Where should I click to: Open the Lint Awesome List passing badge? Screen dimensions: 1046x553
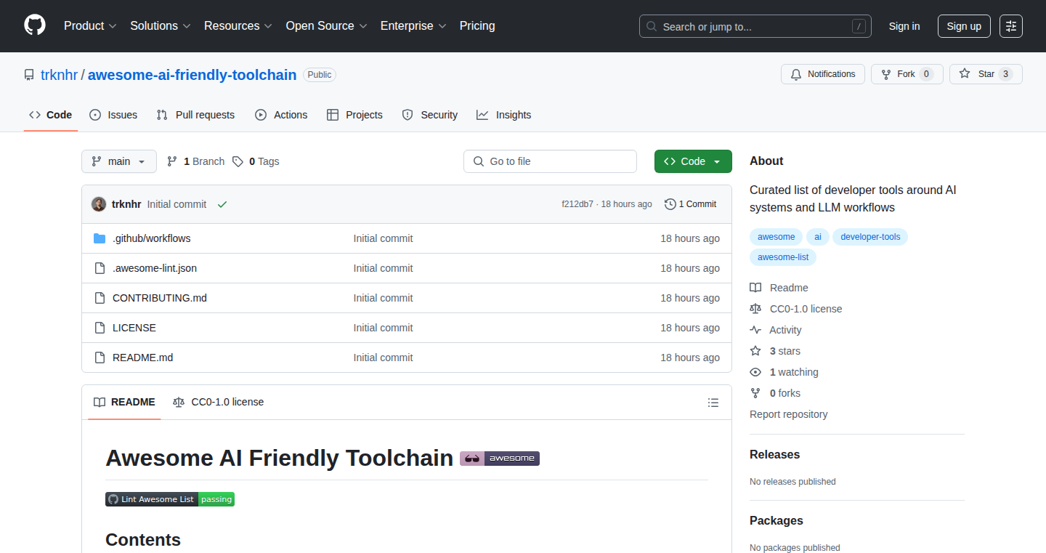click(x=170, y=499)
